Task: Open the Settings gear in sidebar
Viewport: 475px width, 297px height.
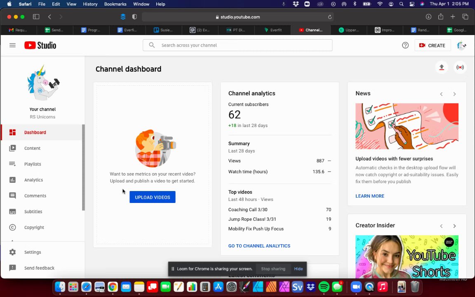Action: tap(12, 252)
